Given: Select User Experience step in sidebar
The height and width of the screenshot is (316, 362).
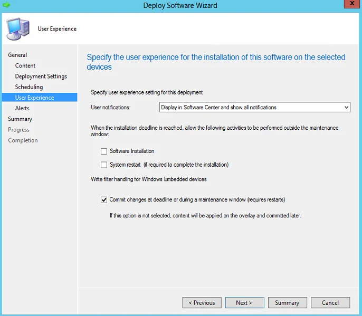Looking at the screenshot, I should [x=40, y=98].
